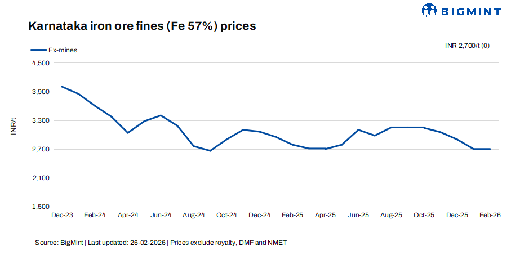This screenshot has width=511, height=260.
Task: Click the 4,500 y-axis tick label
Action: coord(43,63)
